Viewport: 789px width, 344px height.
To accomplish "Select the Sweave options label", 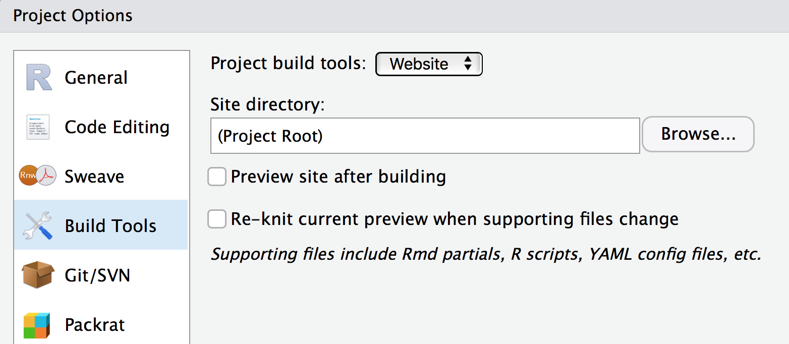I will [x=94, y=176].
